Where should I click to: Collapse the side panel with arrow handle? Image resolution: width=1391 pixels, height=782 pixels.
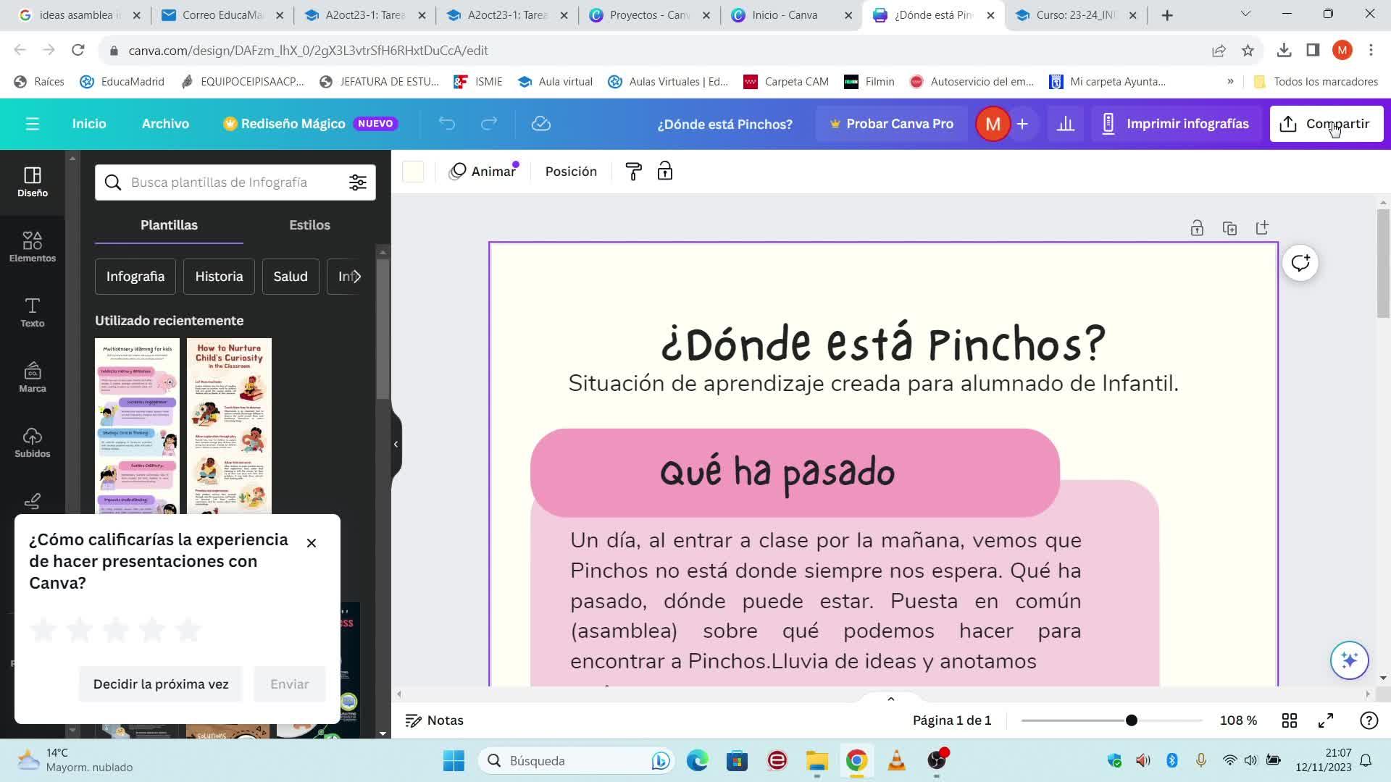tap(396, 444)
